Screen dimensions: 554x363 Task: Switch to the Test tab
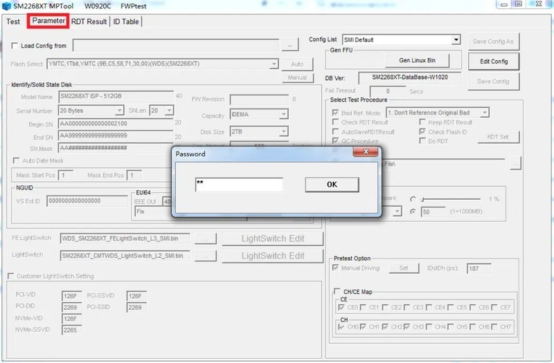click(x=13, y=21)
